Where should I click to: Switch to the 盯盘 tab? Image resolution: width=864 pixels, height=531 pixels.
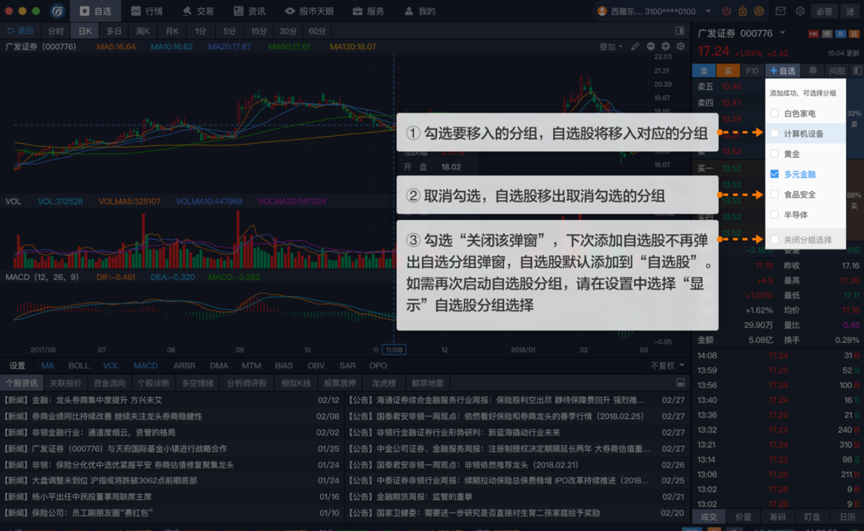812,517
